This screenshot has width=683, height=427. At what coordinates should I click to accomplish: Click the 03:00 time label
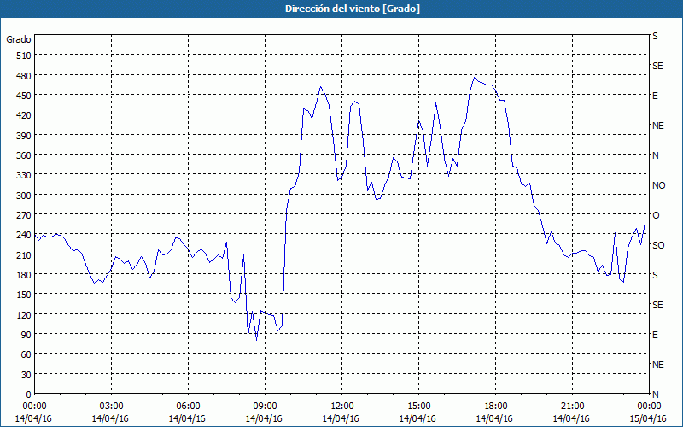(111, 407)
